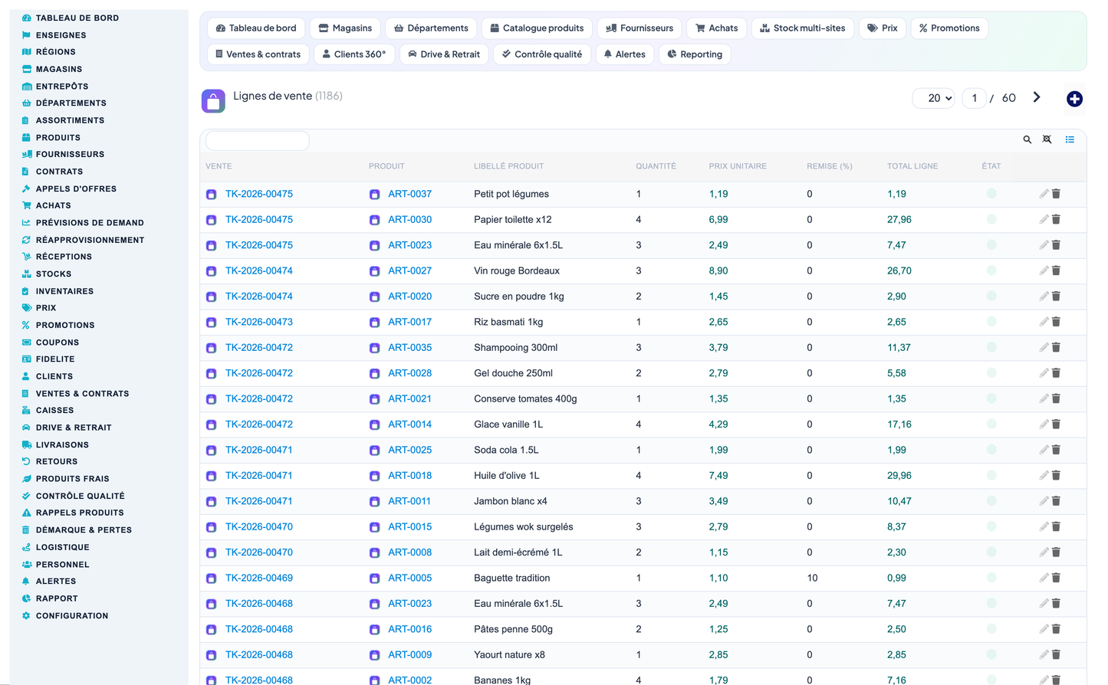Edit the Petit pot légumes row with pencil
This screenshot has width=1108, height=685.
(x=1044, y=194)
